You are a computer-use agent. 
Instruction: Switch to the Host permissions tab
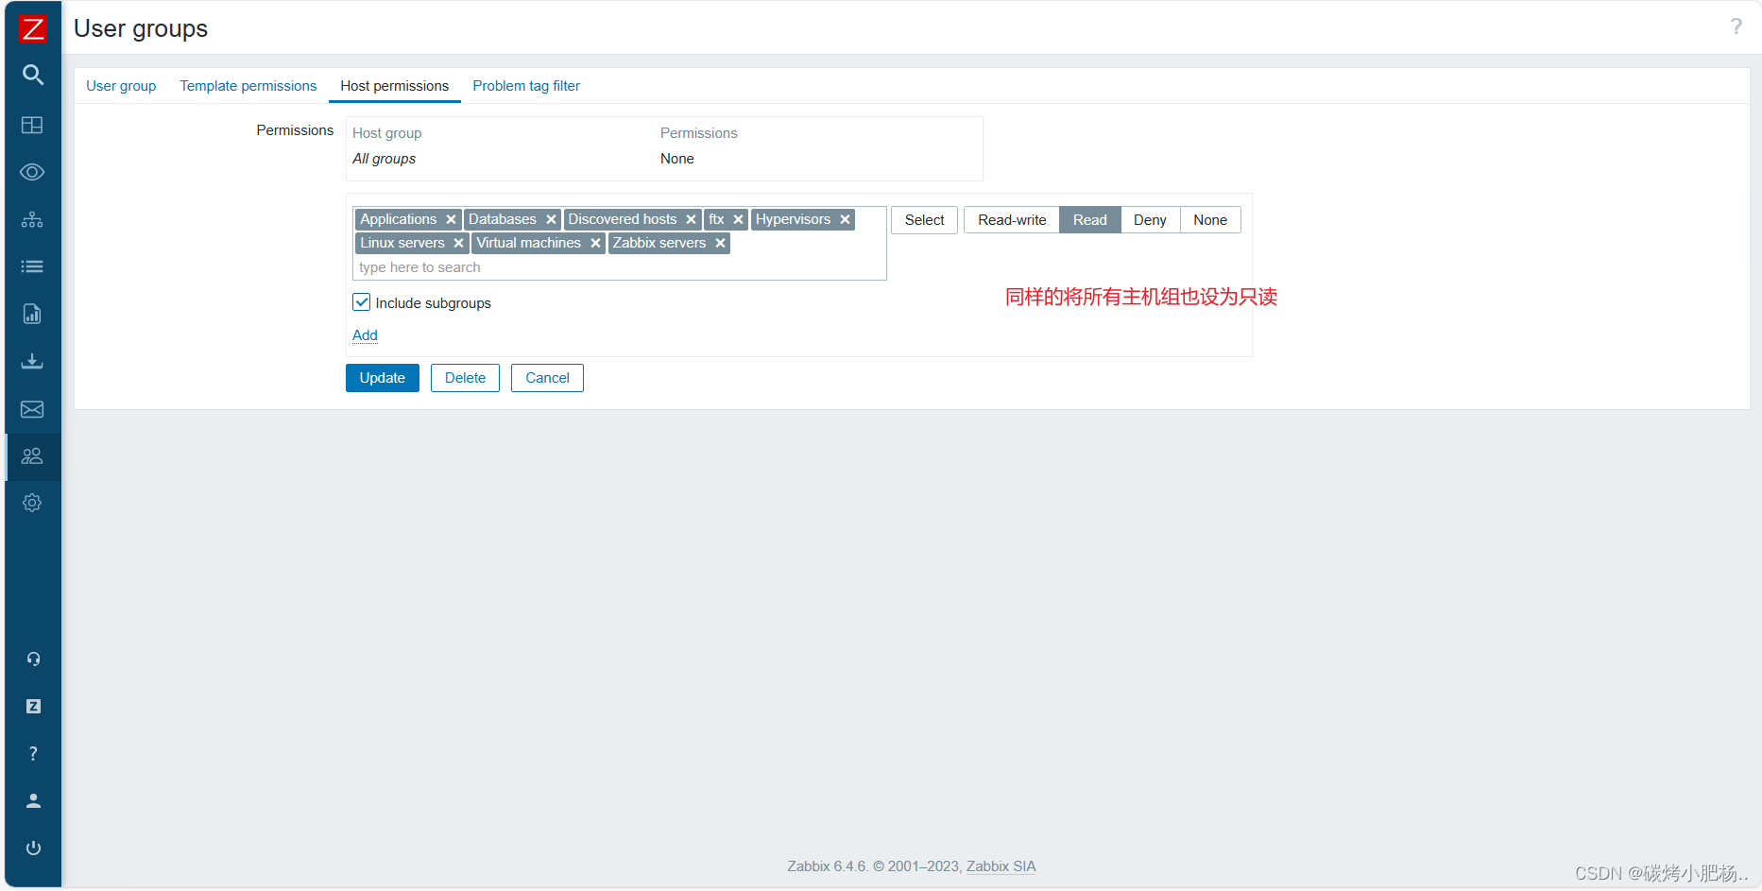pyautogui.click(x=395, y=86)
